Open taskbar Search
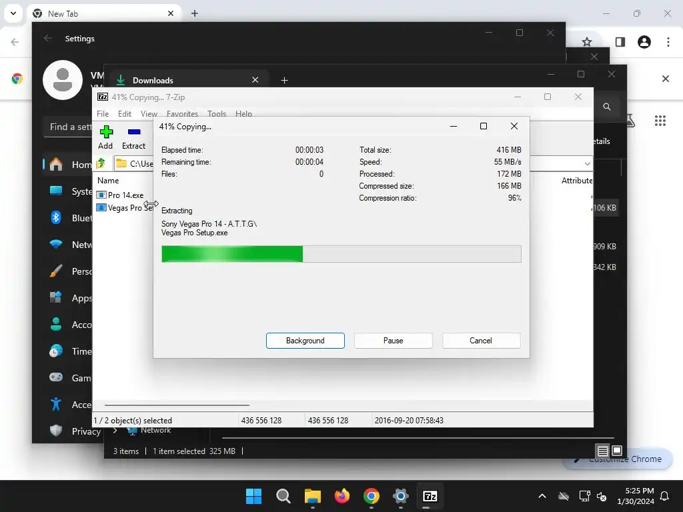This screenshot has height=512, width=683. pyautogui.click(x=283, y=496)
